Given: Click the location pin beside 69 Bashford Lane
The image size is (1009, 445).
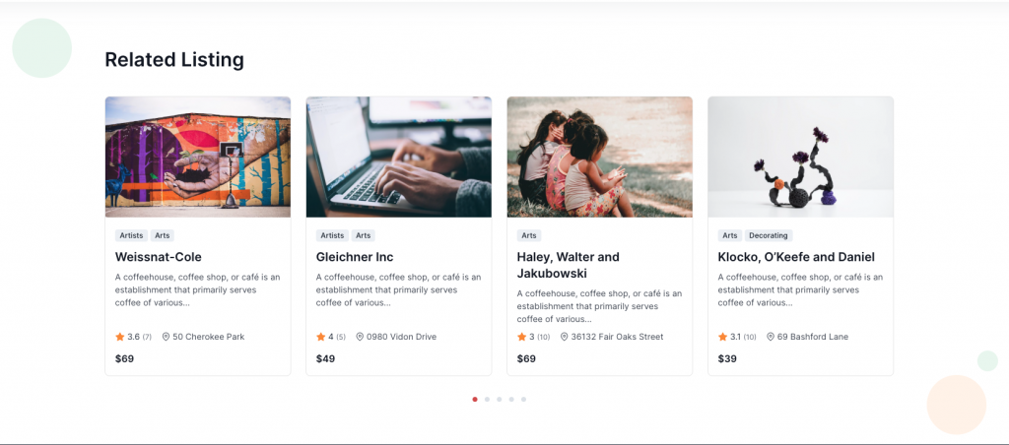Looking at the screenshot, I should click(771, 337).
